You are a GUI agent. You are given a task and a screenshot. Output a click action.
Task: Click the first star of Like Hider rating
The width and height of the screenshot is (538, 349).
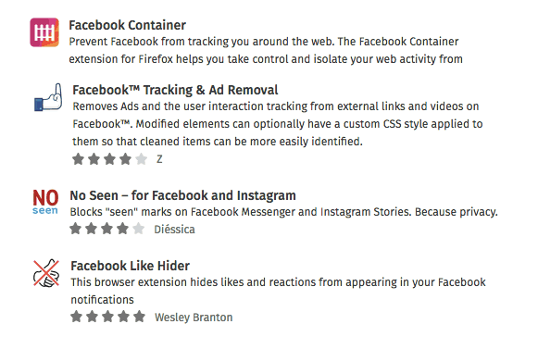coord(77,317)
